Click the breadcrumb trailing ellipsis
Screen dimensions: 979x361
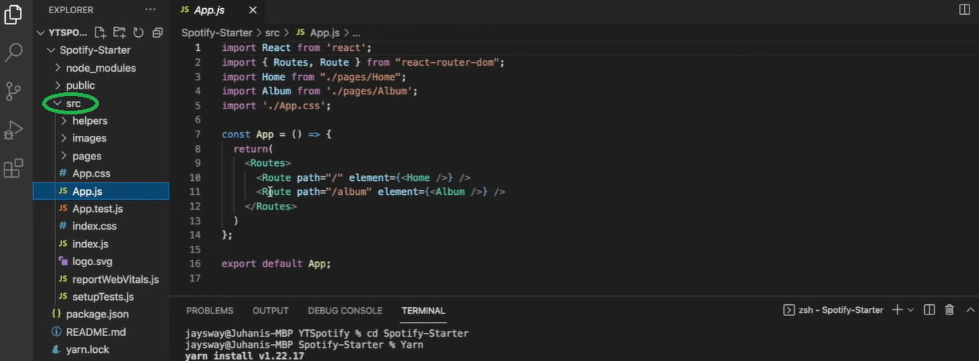(356, 33)
